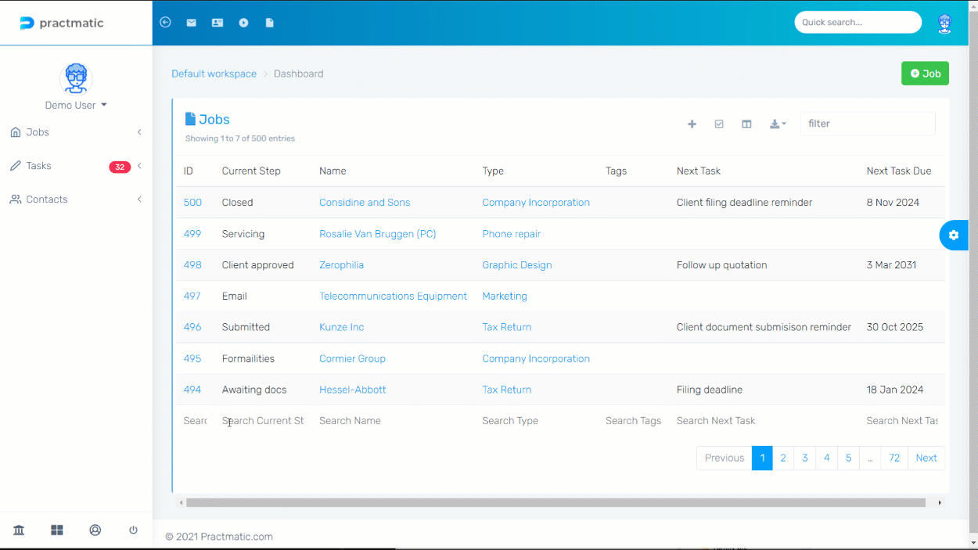This screenshot has width=978, height=550.
Task: Click the Quick search field
Action: pyautogui.click(x=858, y=22)
